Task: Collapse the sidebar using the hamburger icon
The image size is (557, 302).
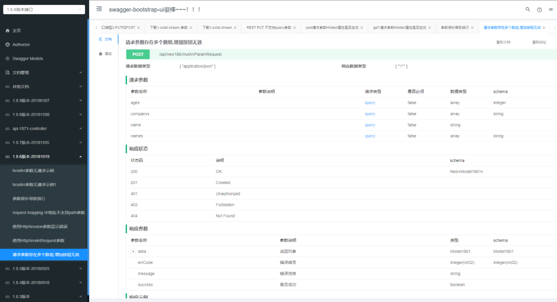Action: click(99, 9)
